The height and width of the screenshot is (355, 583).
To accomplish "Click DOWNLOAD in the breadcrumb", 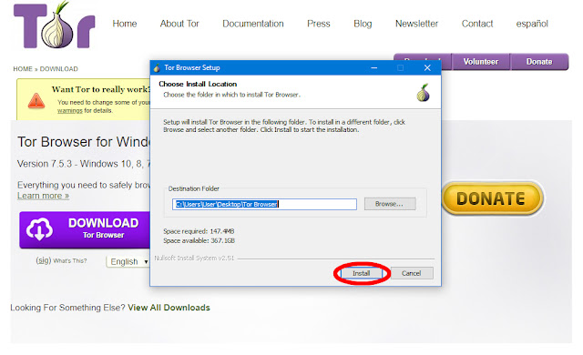I will (58, 68).
